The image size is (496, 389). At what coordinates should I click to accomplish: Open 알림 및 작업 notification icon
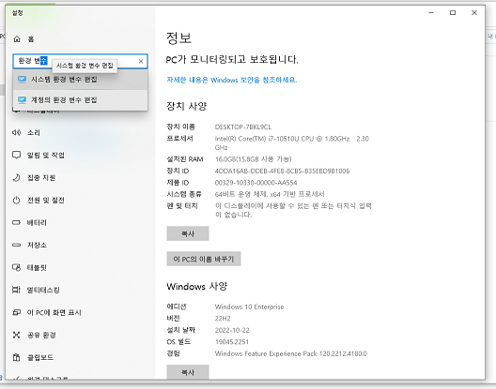[17, 155]
